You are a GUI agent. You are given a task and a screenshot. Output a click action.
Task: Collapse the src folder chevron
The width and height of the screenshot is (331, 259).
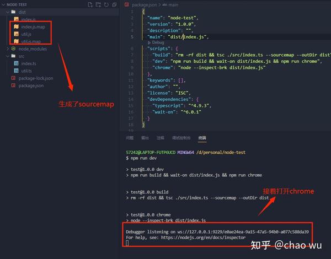coord(8,56)
